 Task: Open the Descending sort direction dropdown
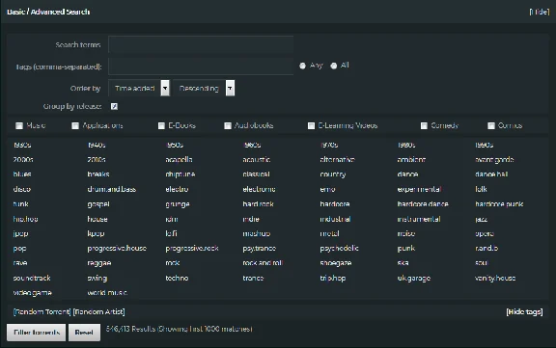point(204,88)
